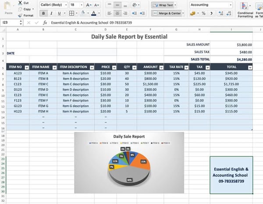The width and height of the screenshot is (263, 204).
Task: Click the Insert Function fx icon
Action: pyautogui.click(x=44, y=22)
